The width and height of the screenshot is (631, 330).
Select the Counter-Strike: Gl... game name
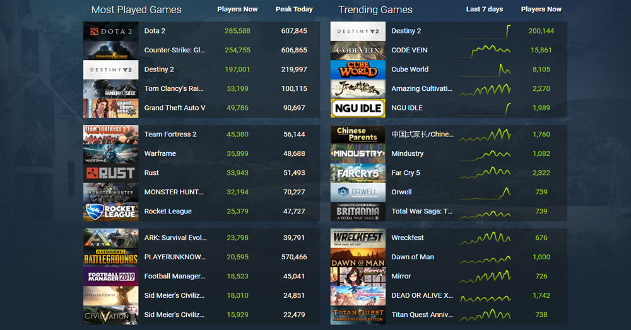(x=175, y=50)
